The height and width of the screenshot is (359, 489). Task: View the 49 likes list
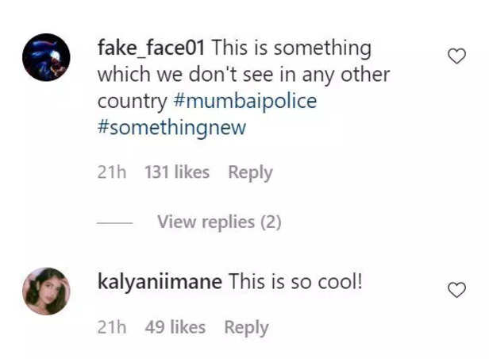(175, 327)
